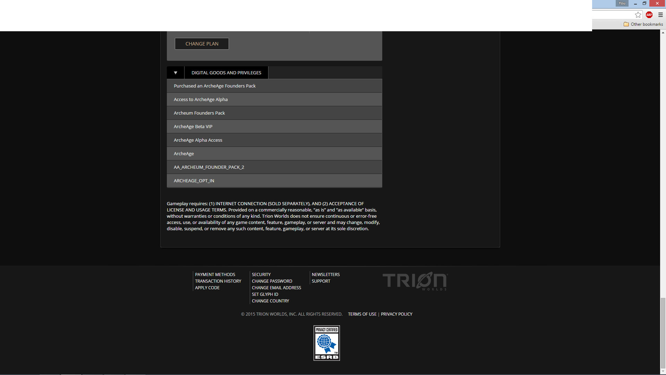Click the Change Plan button
666x375 pixels.
click(x=202, y=44)
